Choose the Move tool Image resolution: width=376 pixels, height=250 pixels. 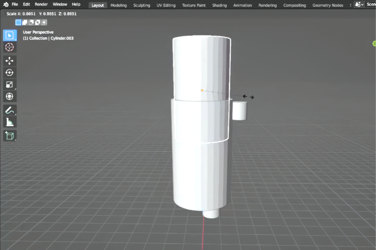(9, 61)
